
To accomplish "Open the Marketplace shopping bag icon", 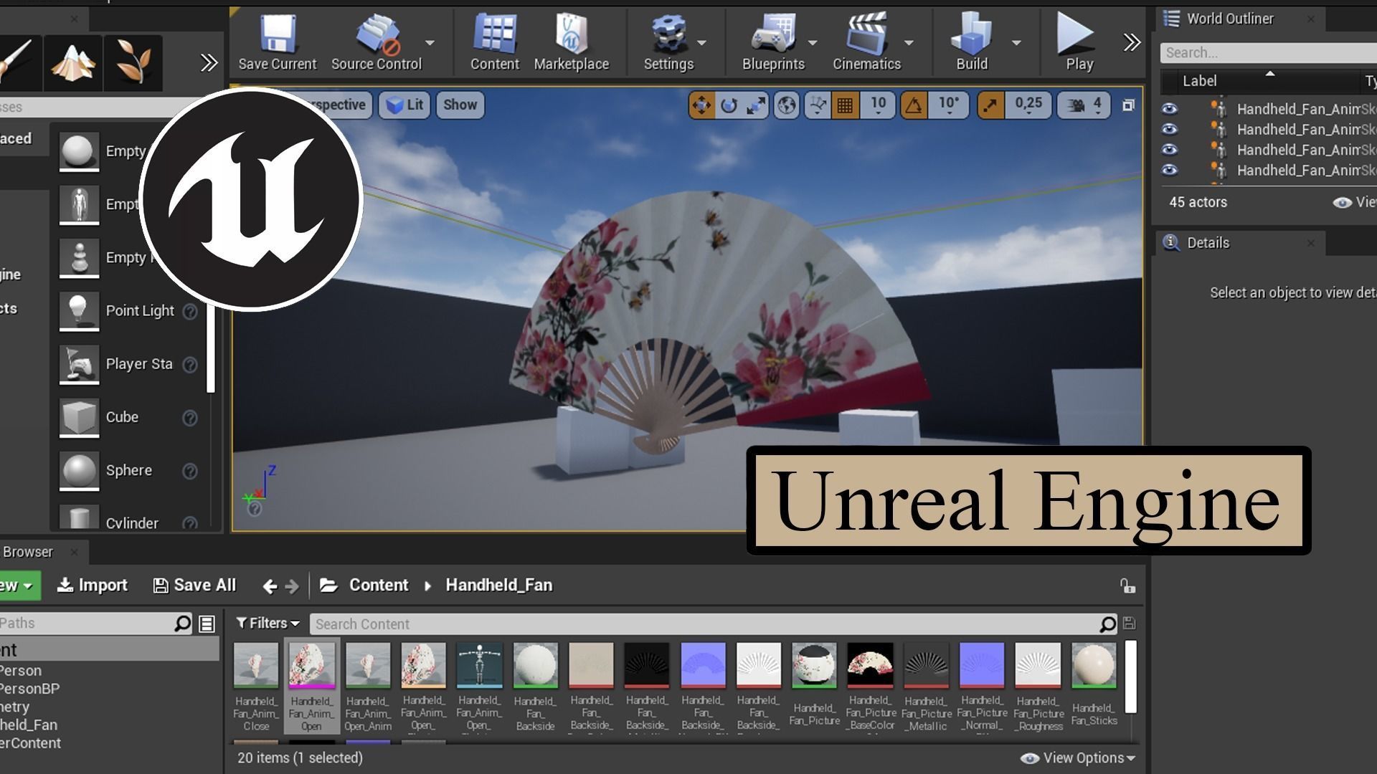I will [572, 34].
